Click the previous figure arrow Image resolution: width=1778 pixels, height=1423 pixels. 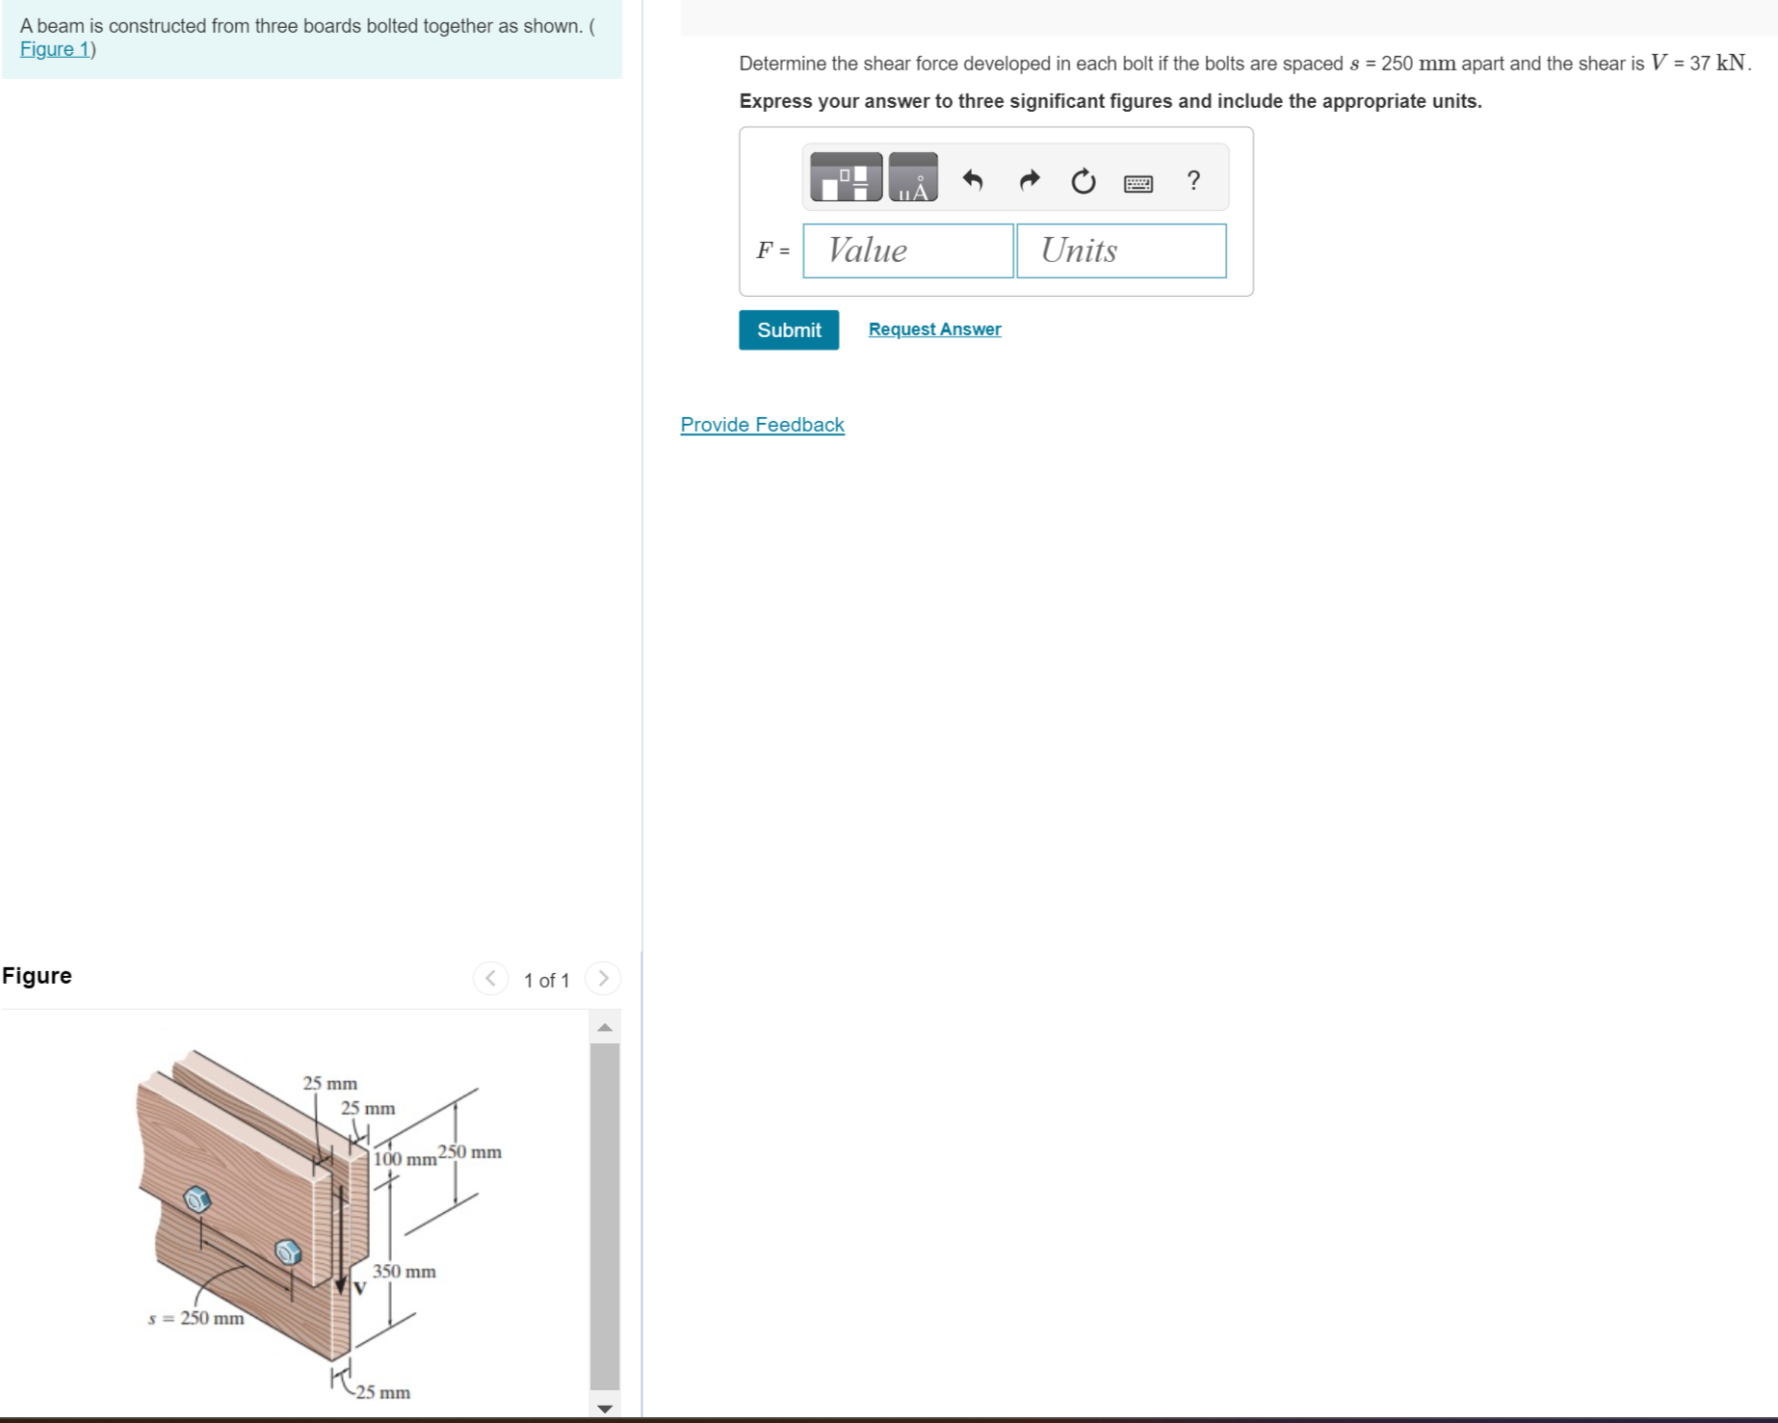pyautogui.click(x=491, y=978)
